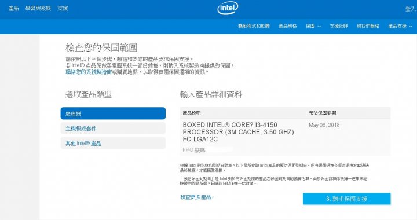Screen dimensions: 417x220
Task: Expand the 產品支援 dropdown
Action: [x=400, y=26]
